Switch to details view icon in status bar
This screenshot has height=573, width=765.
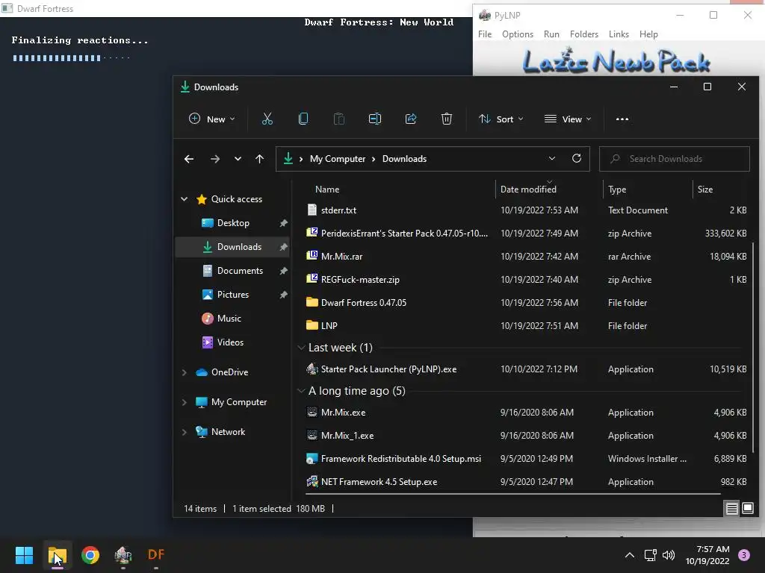(x=732, y=509)
